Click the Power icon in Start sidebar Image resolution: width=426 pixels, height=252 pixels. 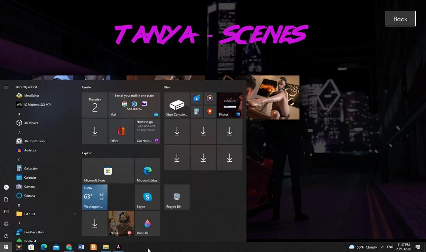coord(6,236)
